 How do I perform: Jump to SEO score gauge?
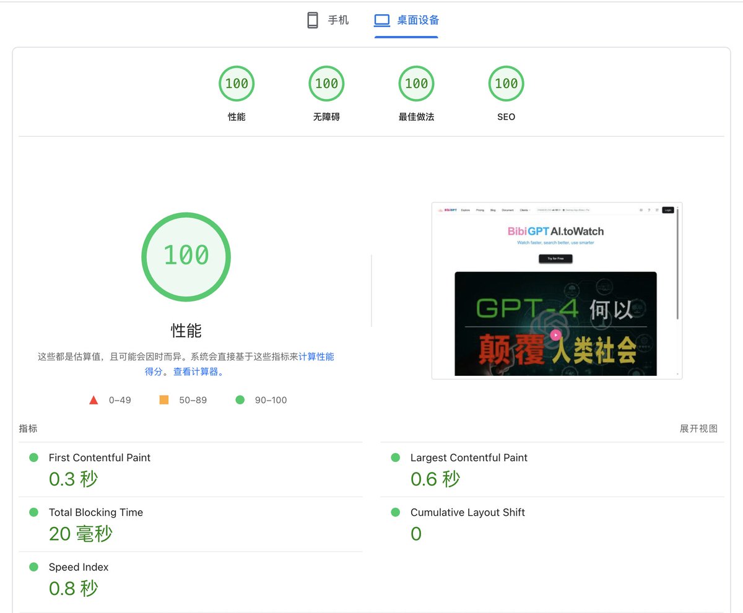[x=506, y=84]
